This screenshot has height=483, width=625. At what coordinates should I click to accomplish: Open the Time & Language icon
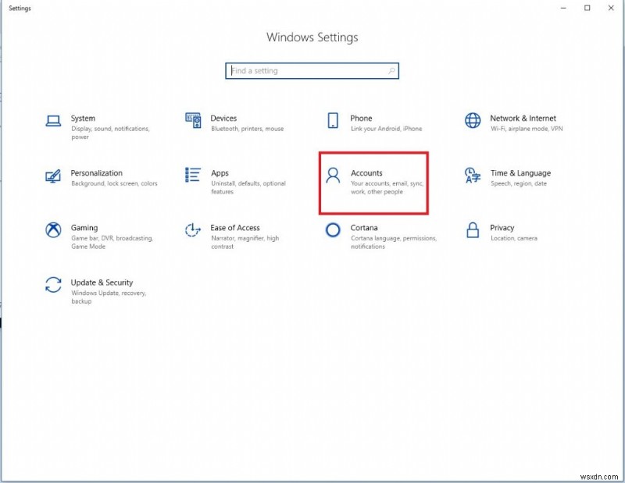pos(473,176)
